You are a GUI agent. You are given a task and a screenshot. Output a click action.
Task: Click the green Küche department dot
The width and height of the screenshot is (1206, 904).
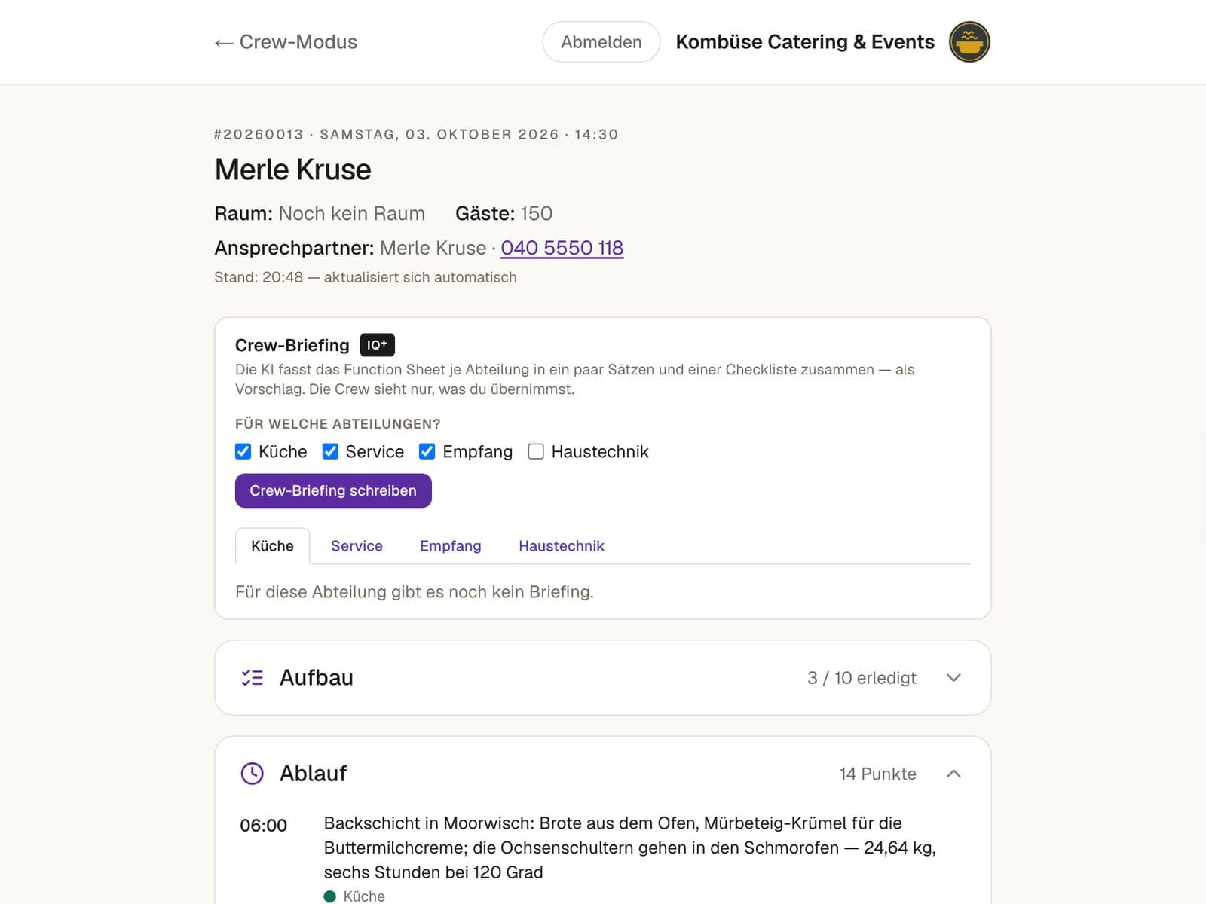pyautogui.click(x=329, y=896)
